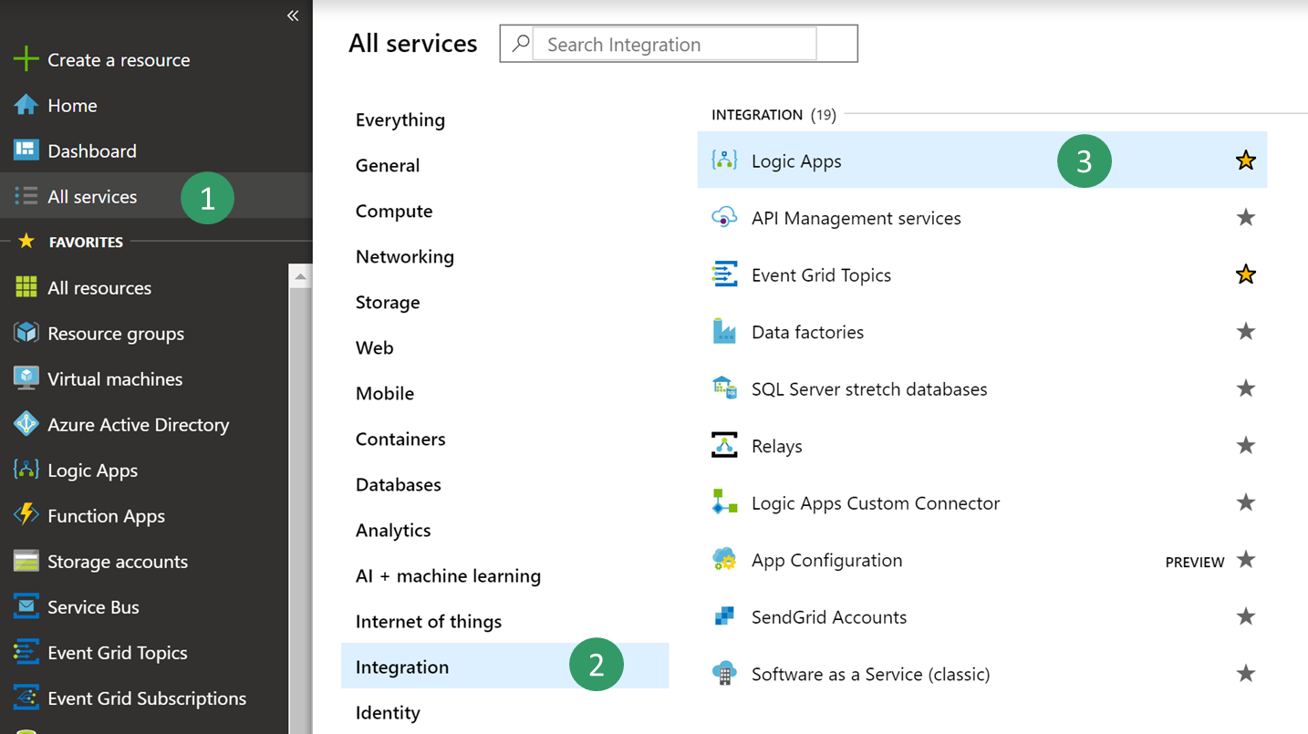The image size is (1308, 734).
Task: Favorite Data factories with its star
Action: click(1246, 331)
